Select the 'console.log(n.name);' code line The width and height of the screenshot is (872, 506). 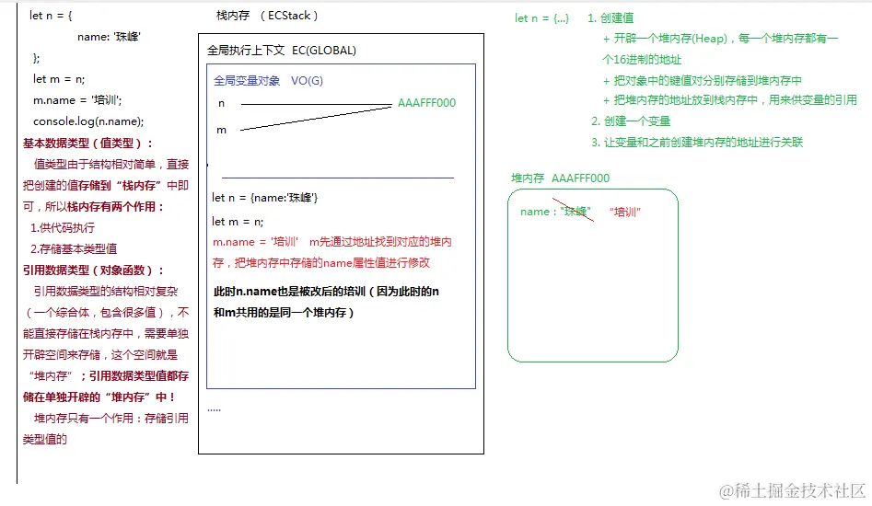point(88,121)
